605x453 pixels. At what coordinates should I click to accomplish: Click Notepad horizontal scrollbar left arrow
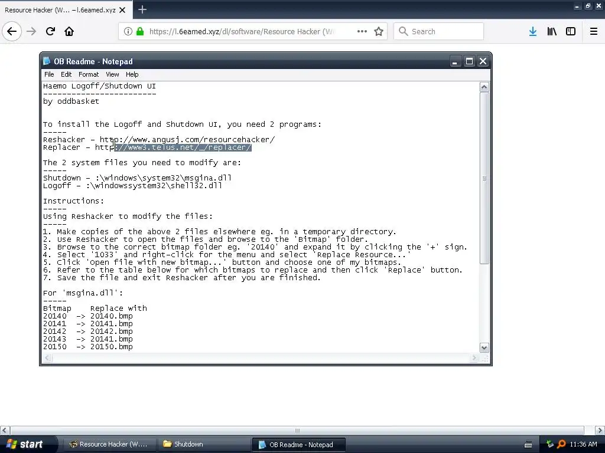point(47,358)
